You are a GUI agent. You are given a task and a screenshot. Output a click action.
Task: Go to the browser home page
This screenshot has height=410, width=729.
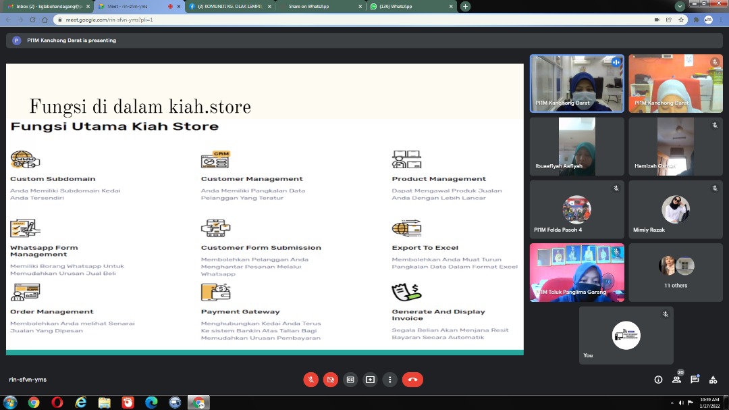click(45, 20)
